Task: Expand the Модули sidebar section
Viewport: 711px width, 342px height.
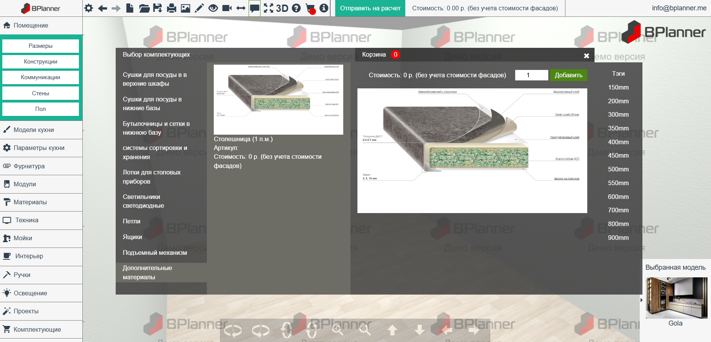Action: coord(41,184)
